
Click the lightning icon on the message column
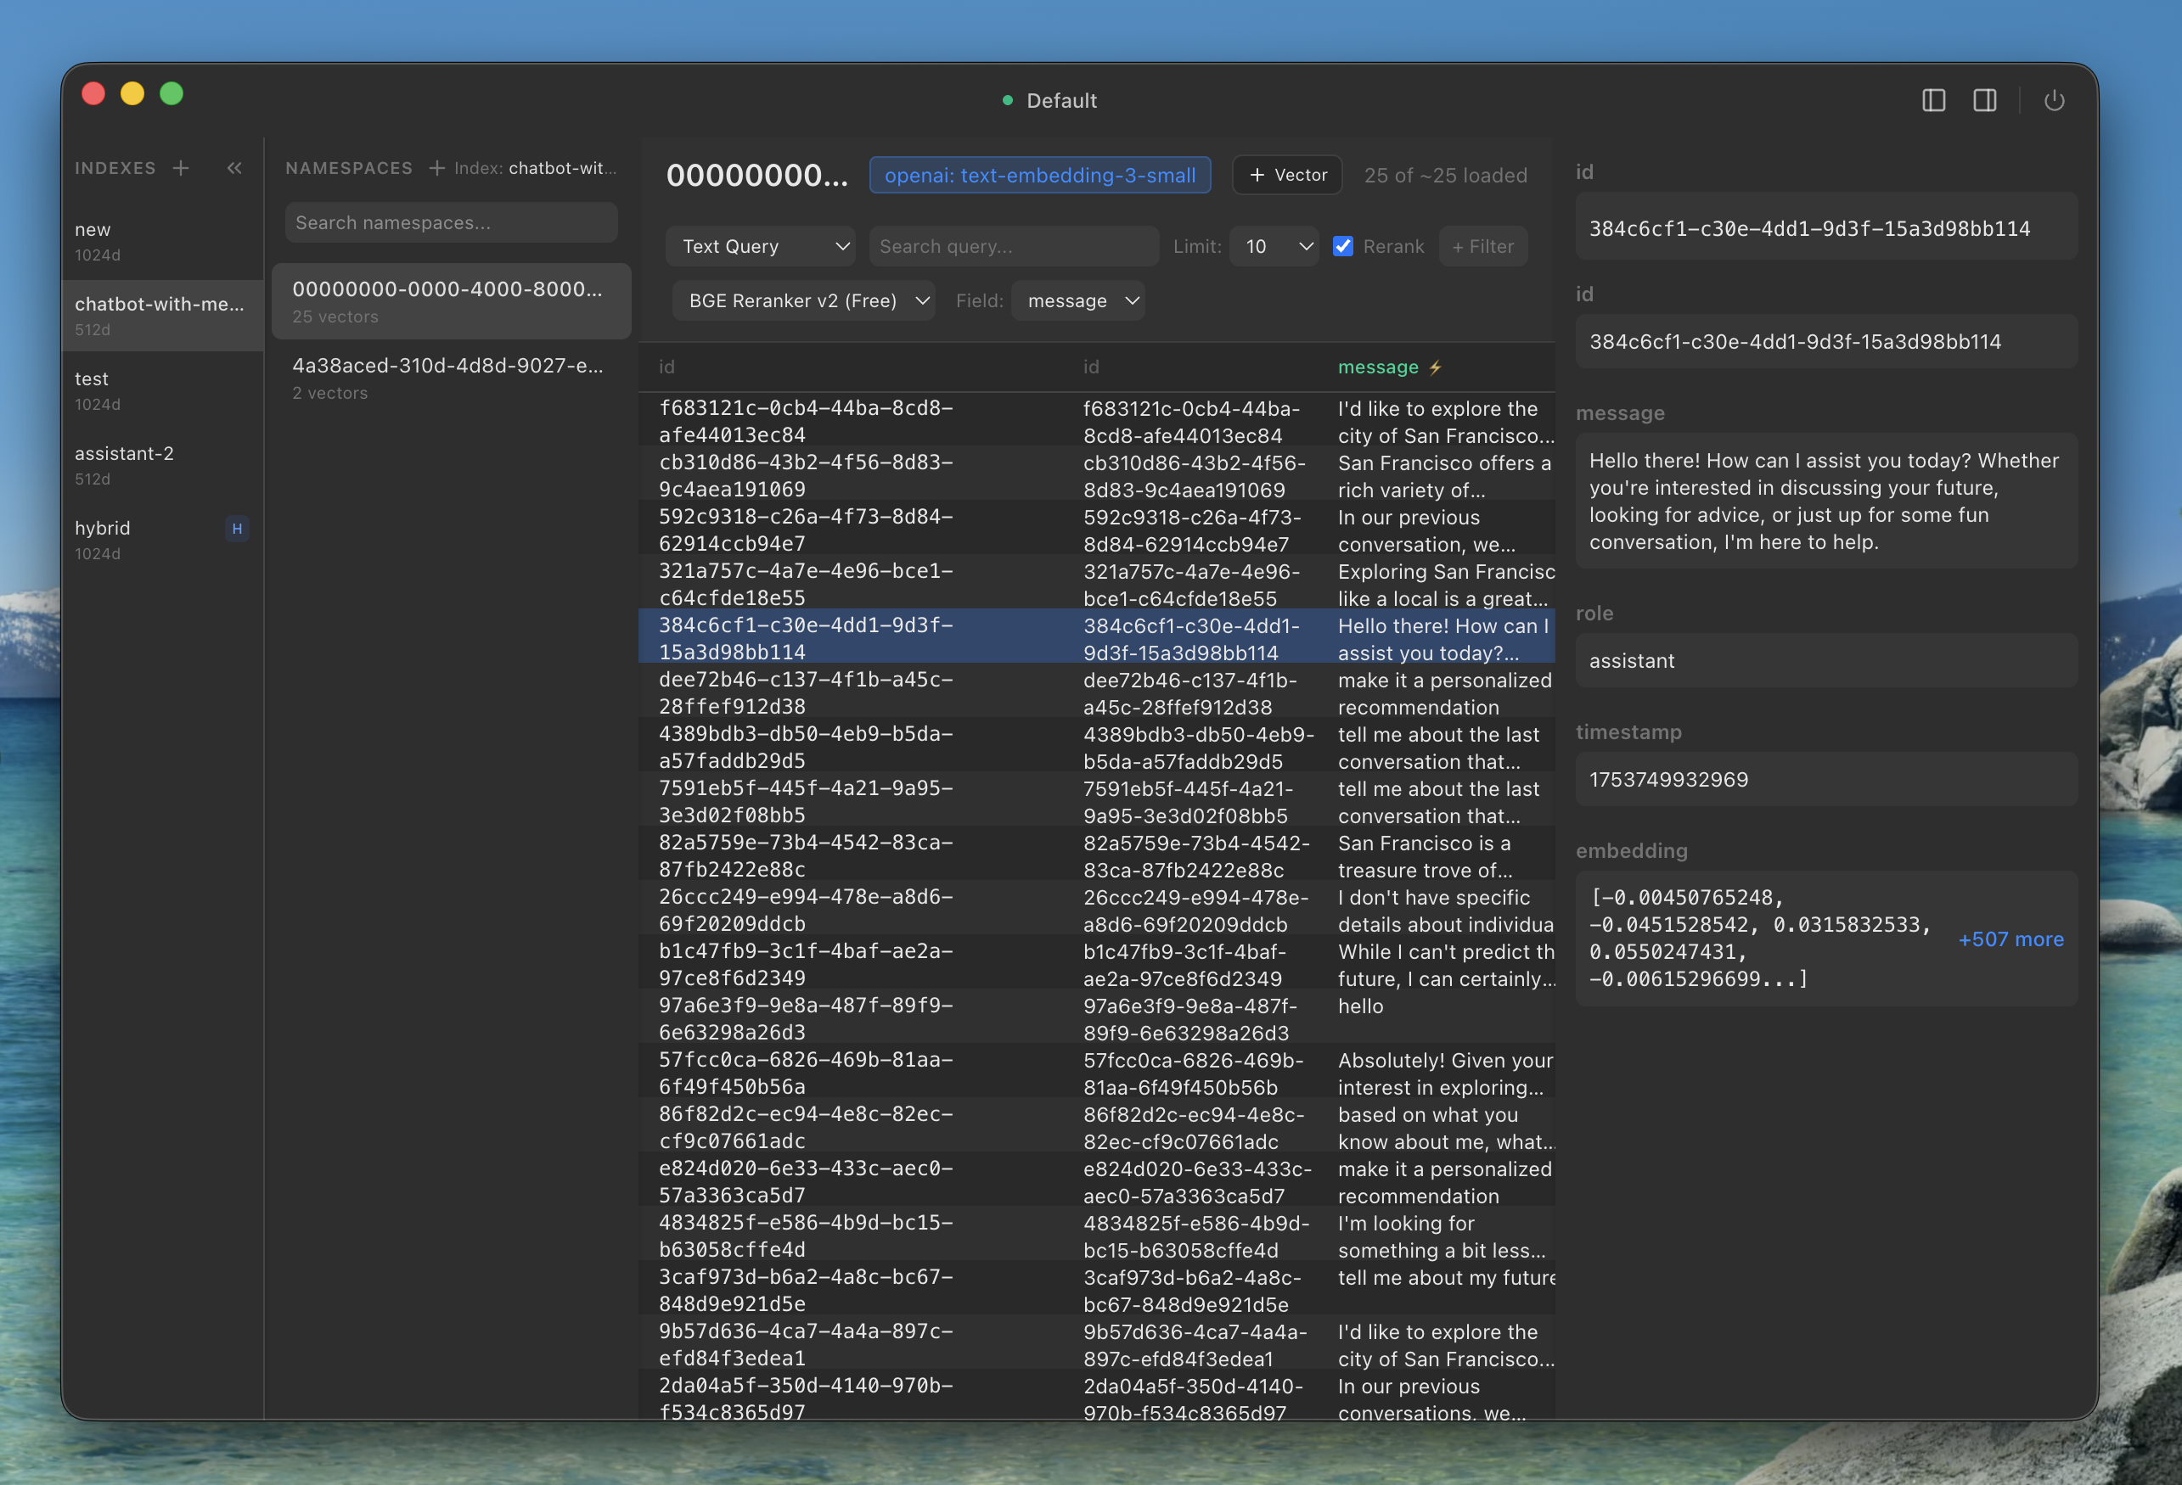pyautogui.click(x=1436, y=367)
